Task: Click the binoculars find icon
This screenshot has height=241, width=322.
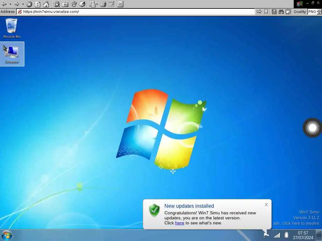Action: click(x=281, y=12)
